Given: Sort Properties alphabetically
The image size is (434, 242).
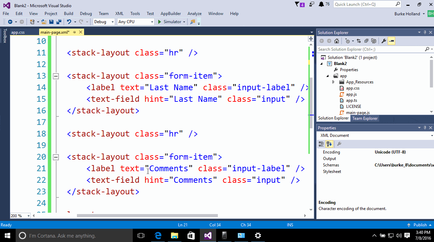Looking at the screenshot, I should click(x=329, y=144).
